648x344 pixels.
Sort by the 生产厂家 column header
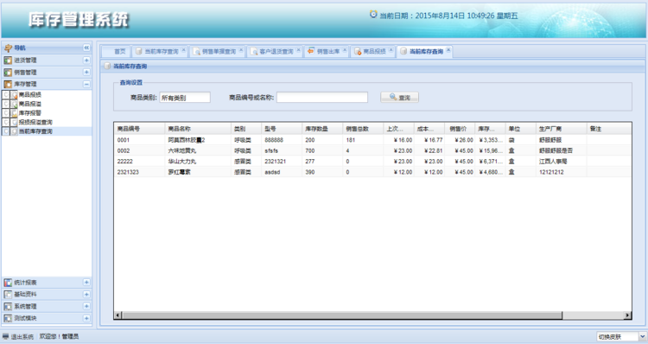(x=562, y=129)
